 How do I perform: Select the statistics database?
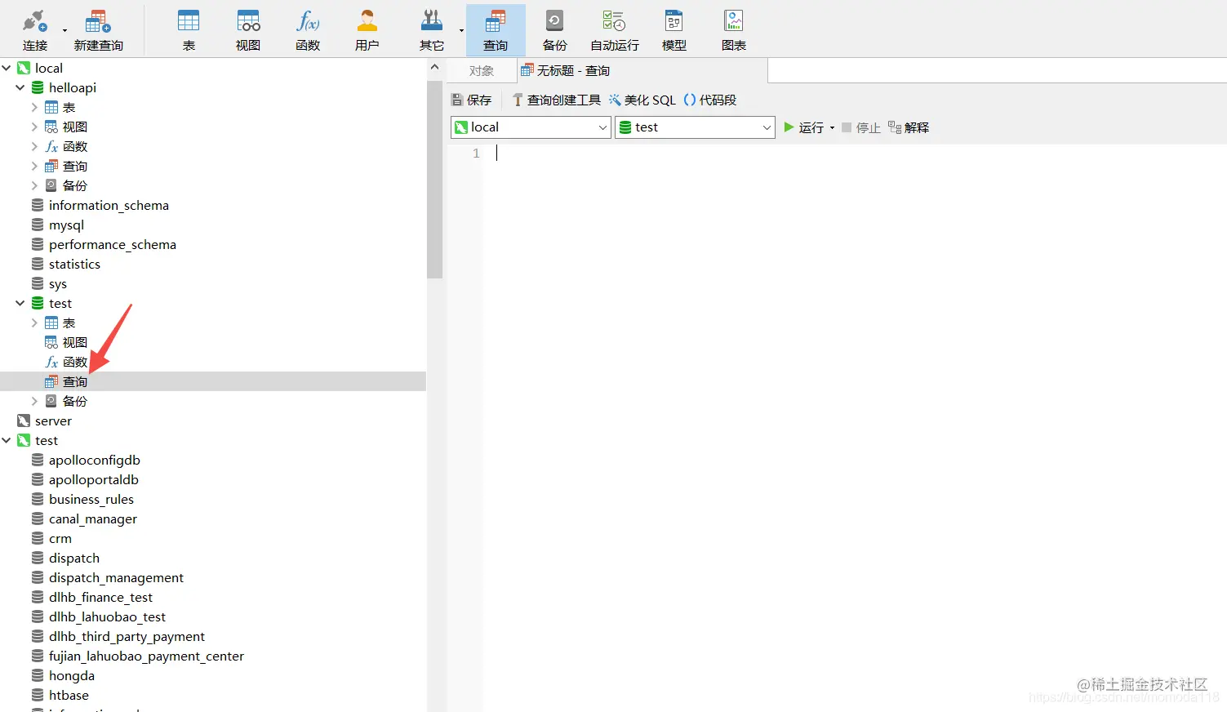[x=65, y=264]
